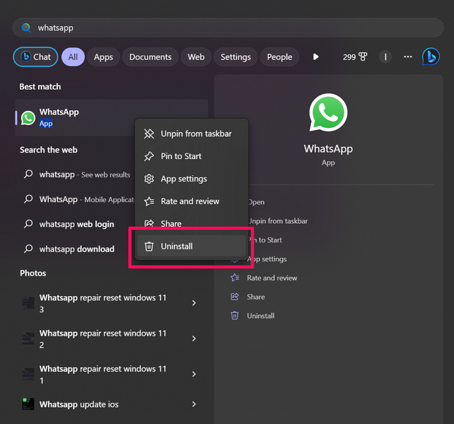The height and width of the screenshot is (424, 454).
Task: Click the play arrow to show more filters
Action: tap(315, 57)
